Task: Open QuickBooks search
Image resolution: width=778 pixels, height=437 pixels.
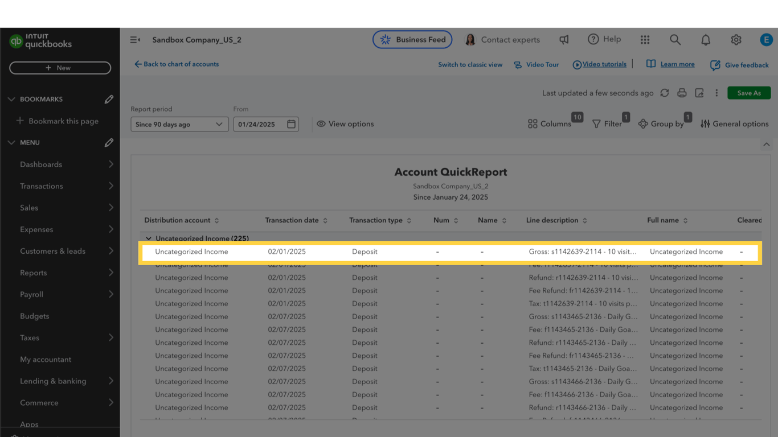Action: [675, 39]
